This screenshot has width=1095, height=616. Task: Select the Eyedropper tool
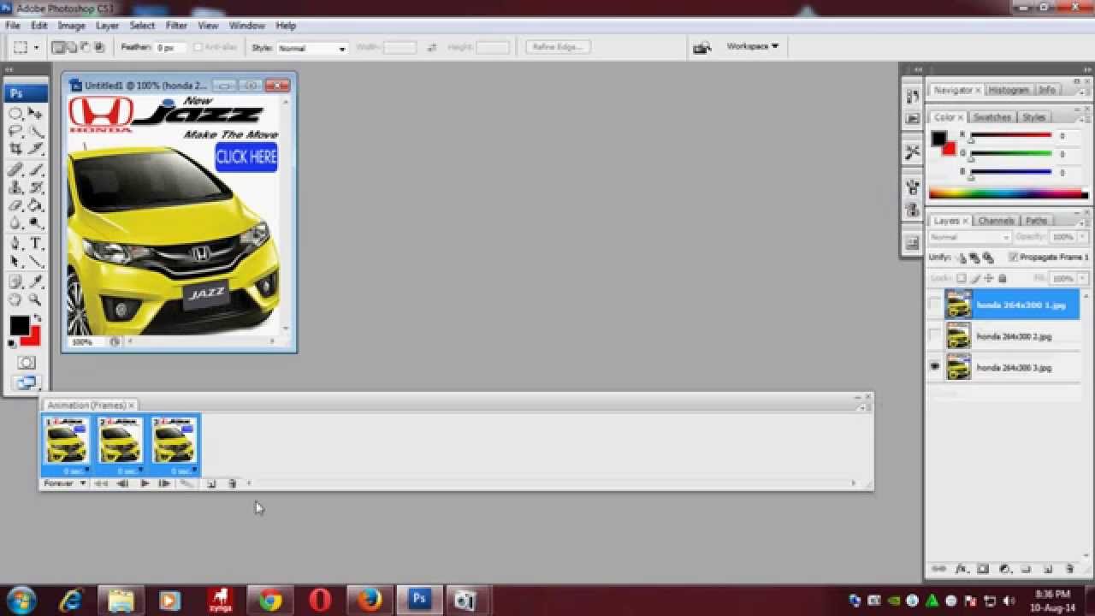[x=36, y=281]
